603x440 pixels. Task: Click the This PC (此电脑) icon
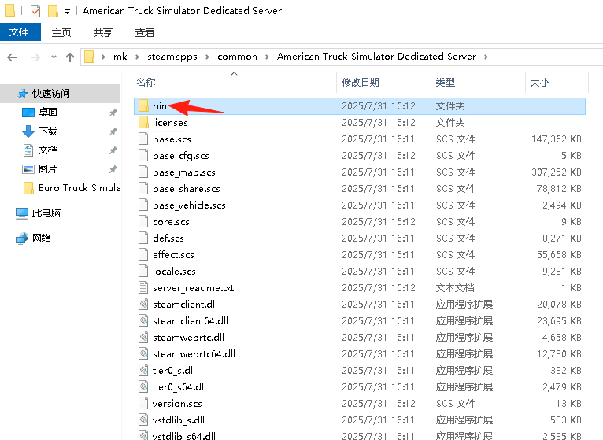22,213
